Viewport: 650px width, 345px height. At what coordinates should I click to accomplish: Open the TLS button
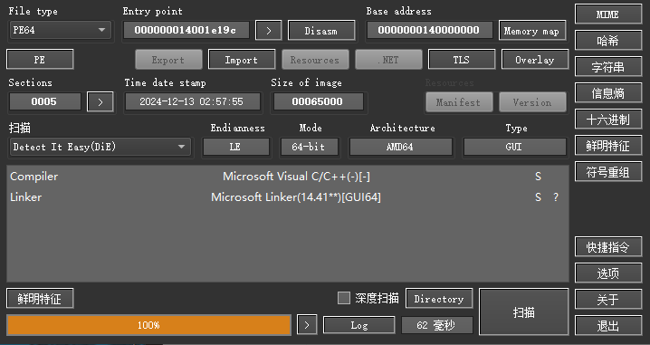point(462,60)
